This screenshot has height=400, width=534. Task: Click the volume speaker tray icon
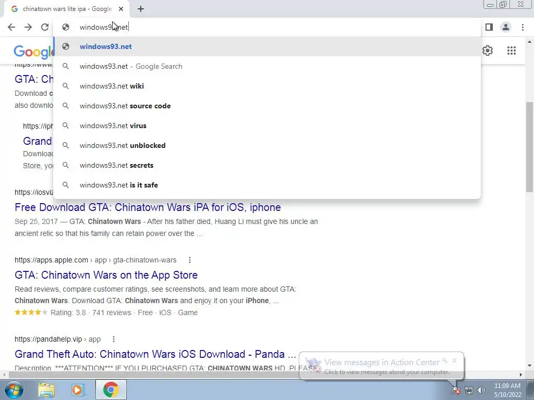[481, 390]
